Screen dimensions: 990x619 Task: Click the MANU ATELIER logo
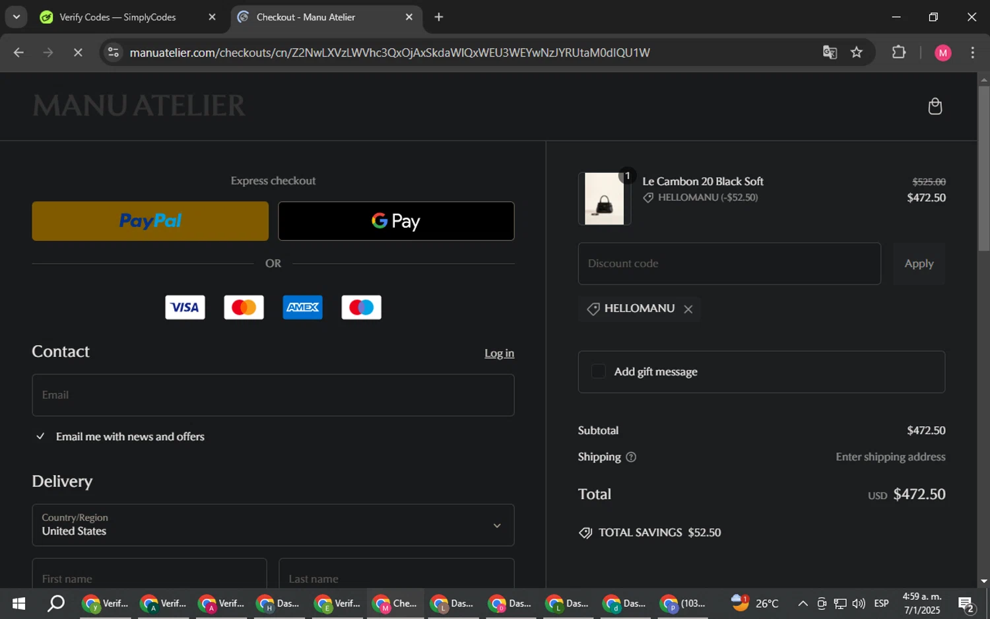click(139, 106)
